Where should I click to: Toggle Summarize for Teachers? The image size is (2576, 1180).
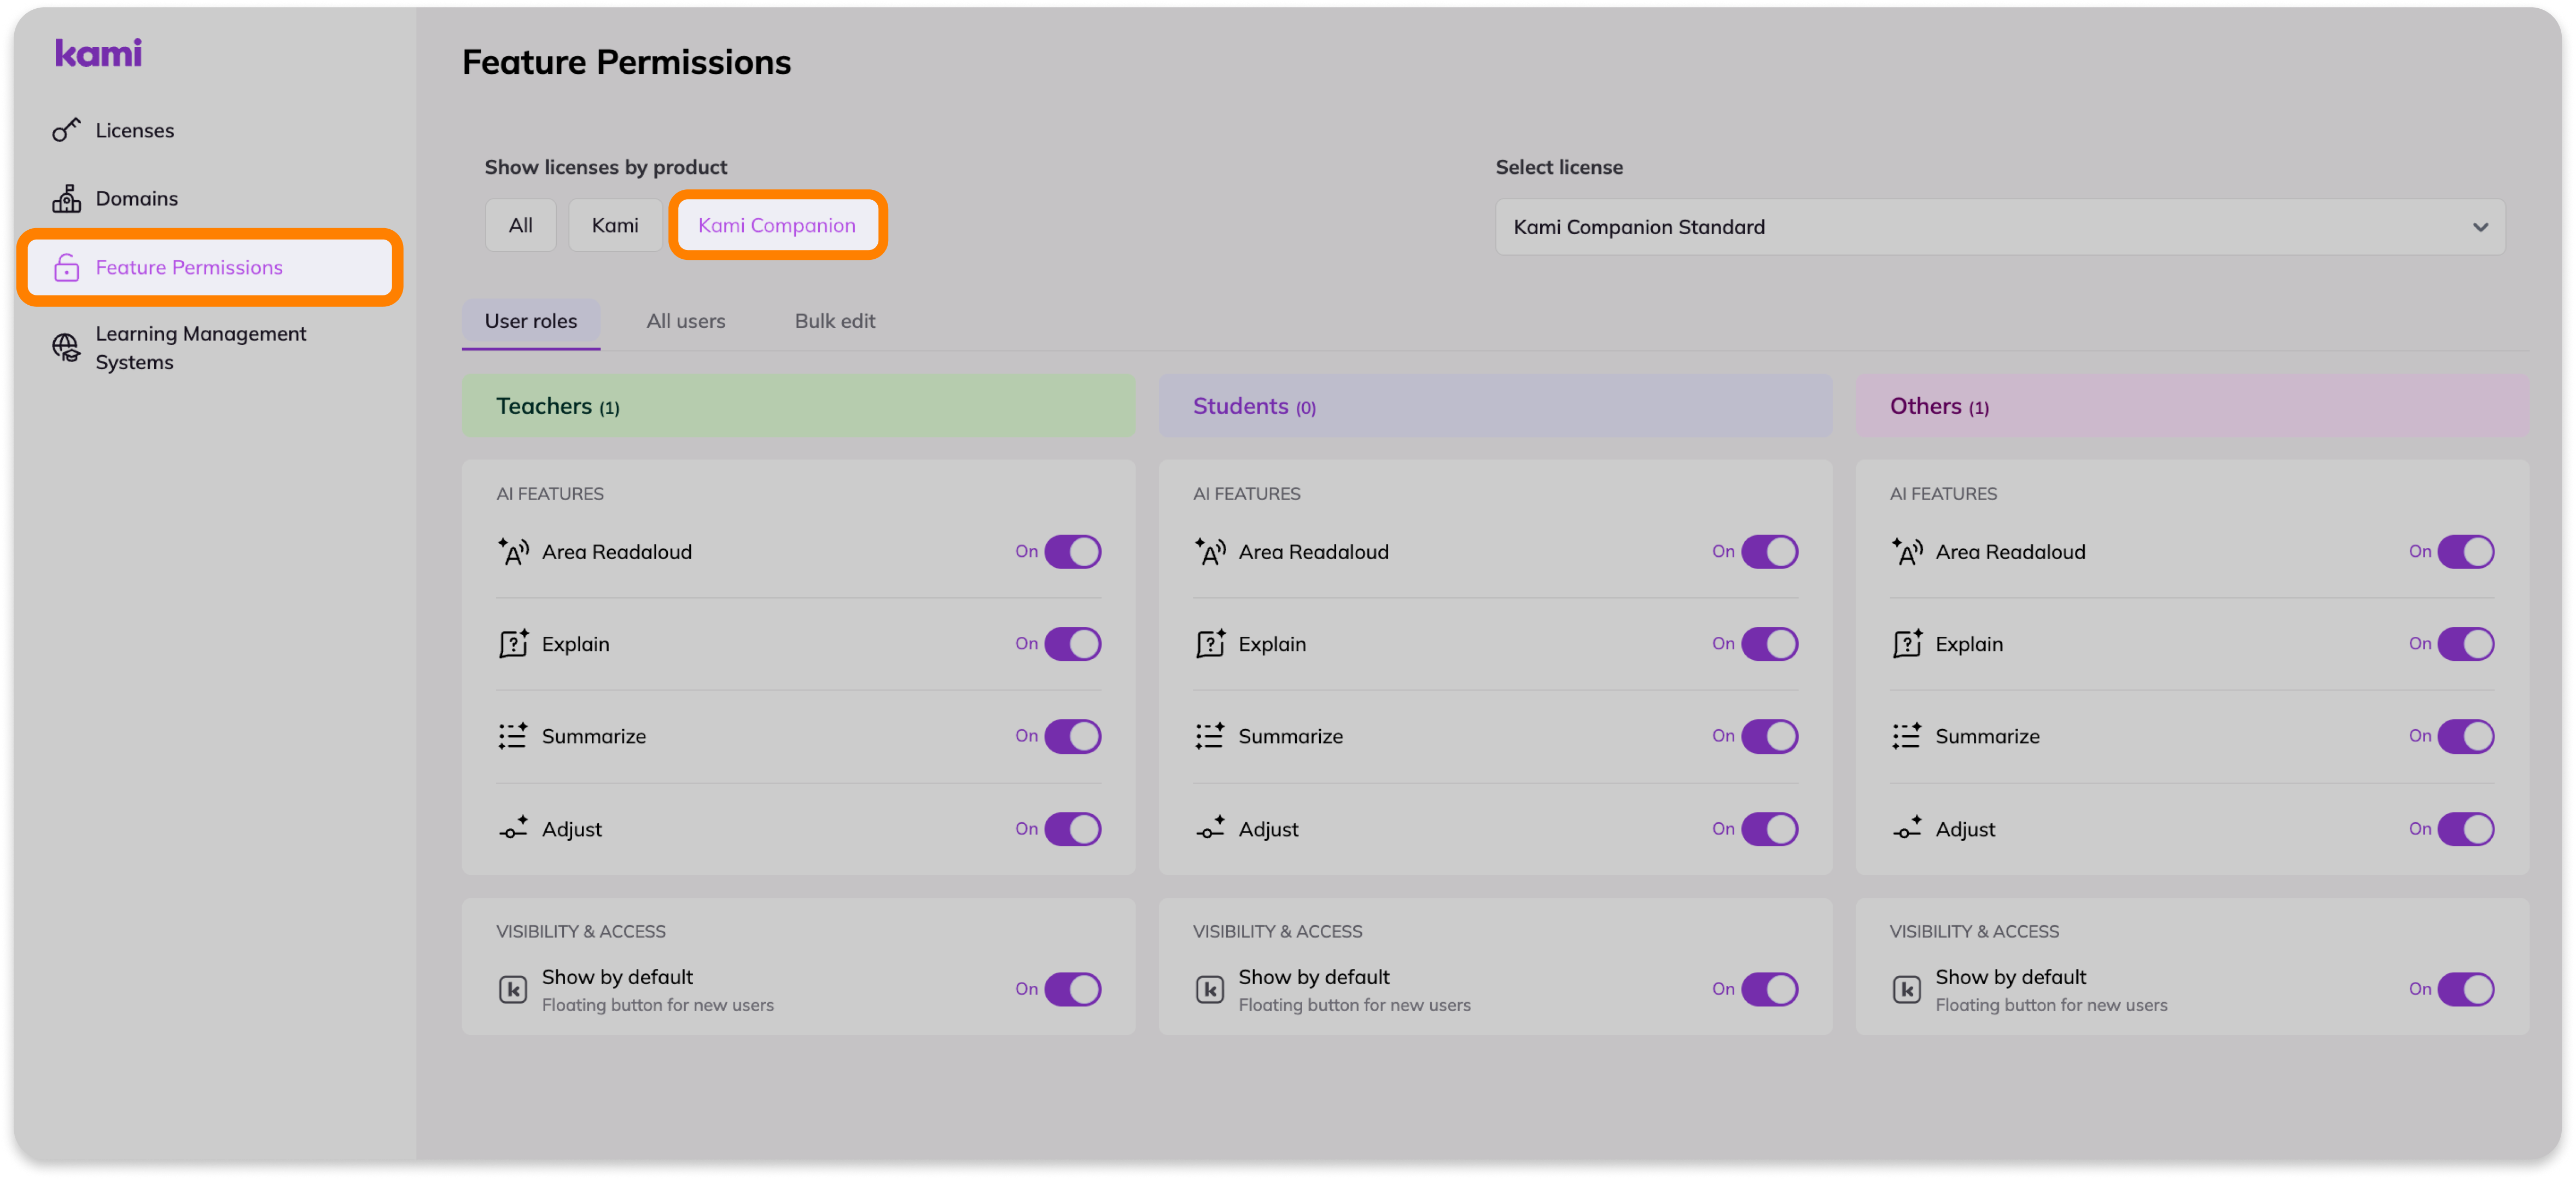point(1073,736)
